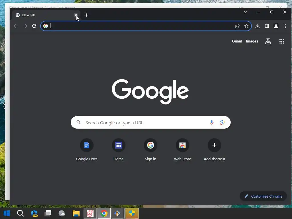Open the Google Docs shortcut
The height and width of the screenshot is (219, 292).
pyautogui.click(x=87, y=150)
